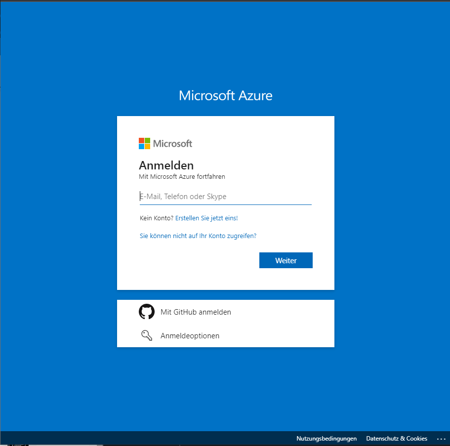Click the Weiter button
The width and height of the screenshot is (450, 446).
pyautogui.click(x=286, y=260)
